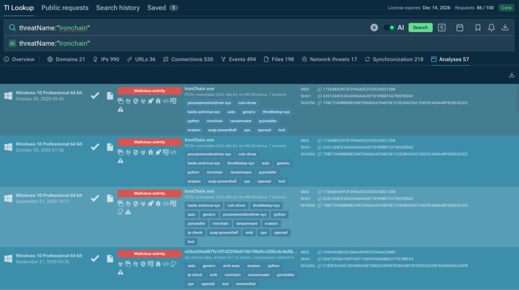Open the query notes list icon
Viewport: 519px width, 290px height.
point(441,27)
